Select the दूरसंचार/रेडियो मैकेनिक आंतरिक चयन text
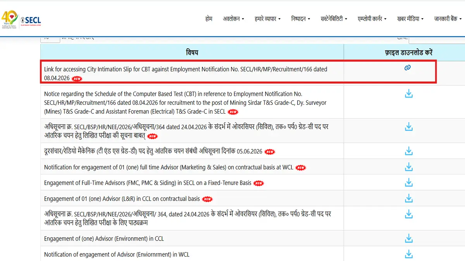465x261 pixels. pyautogui.click(x=153, y=151)
